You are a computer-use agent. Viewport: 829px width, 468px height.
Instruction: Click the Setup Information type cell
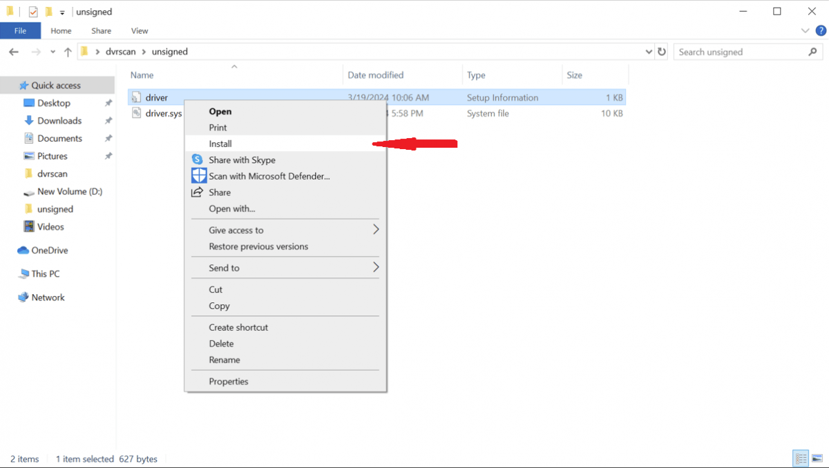tap(502, 97)
